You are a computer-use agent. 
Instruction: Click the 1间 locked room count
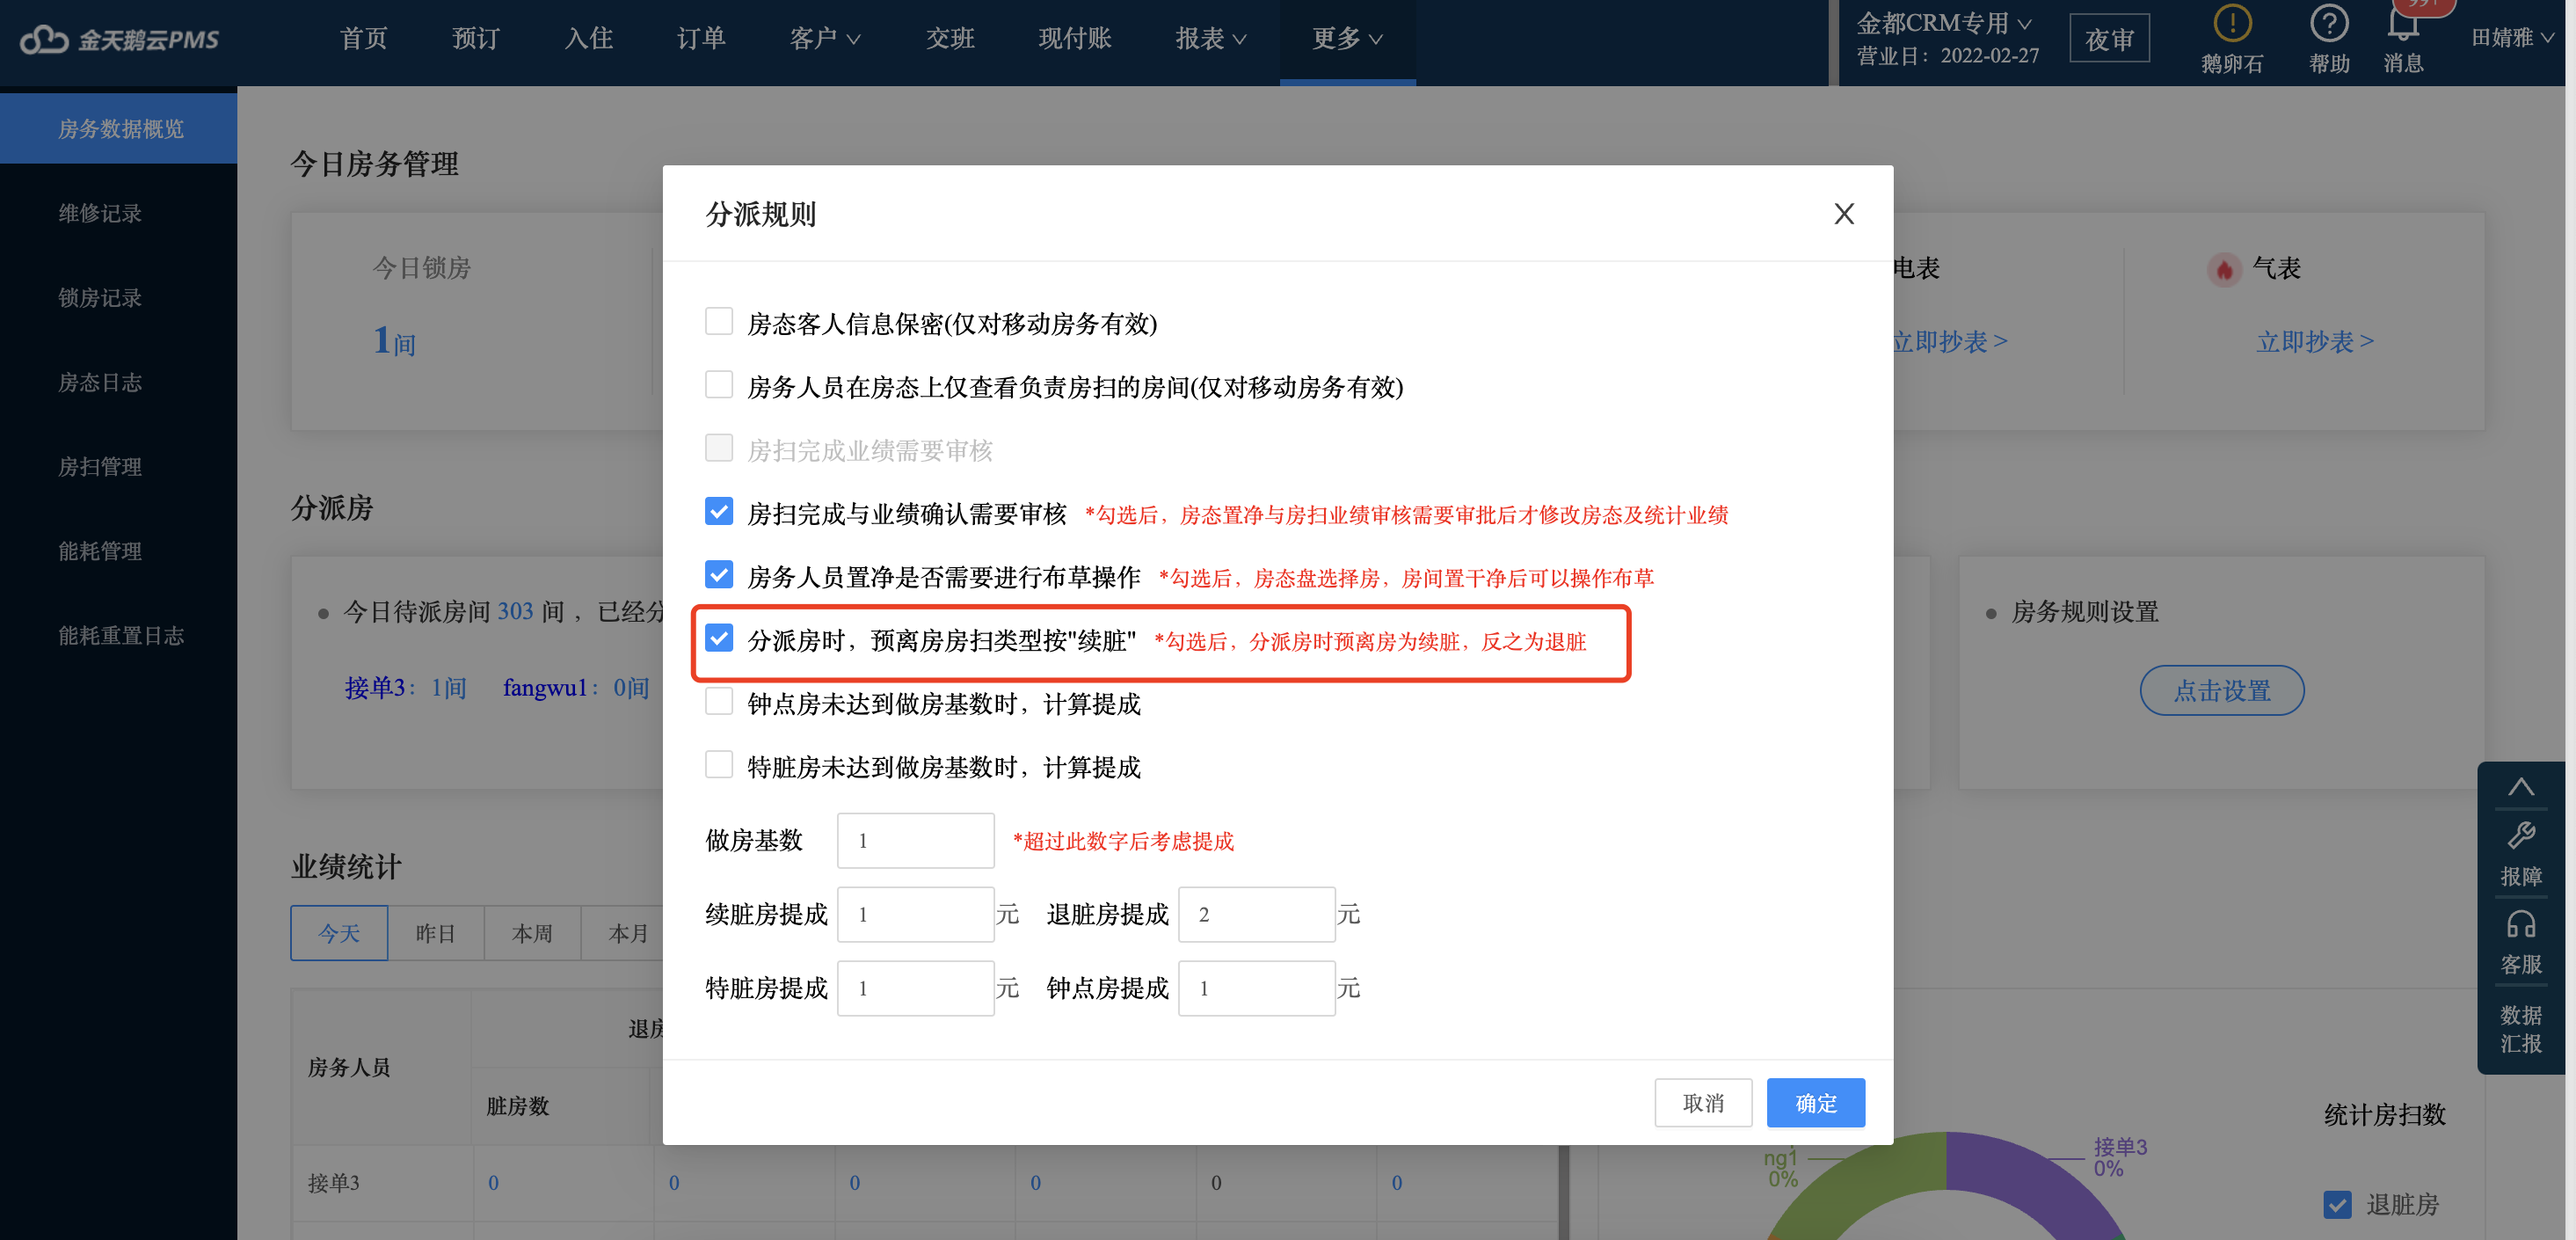394,341
